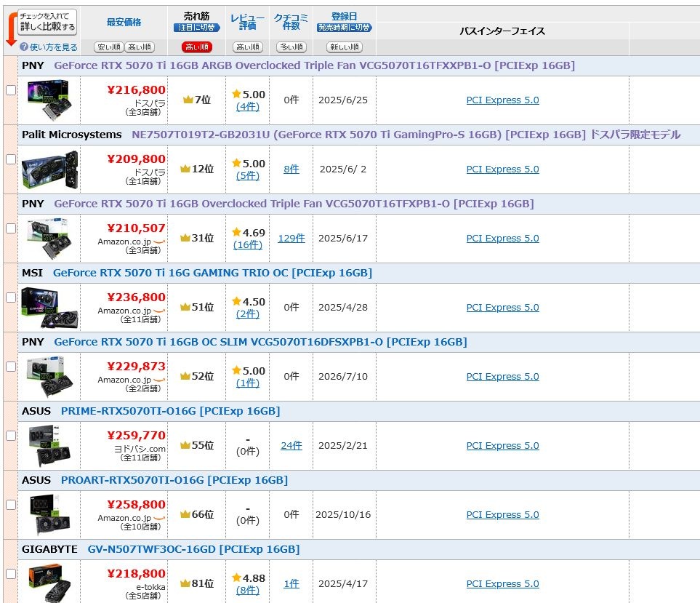This screenshot has height=603, width=700.
Task: Switch date column to 発売時期に切替
Action: click(345, 28)
